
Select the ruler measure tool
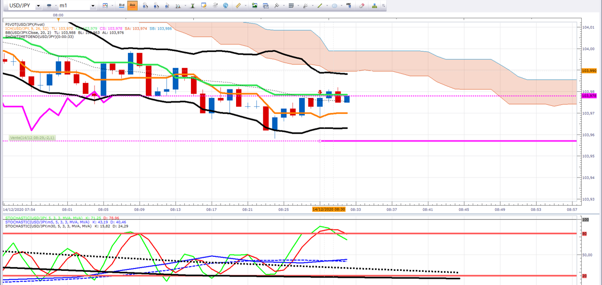(238, 6)
